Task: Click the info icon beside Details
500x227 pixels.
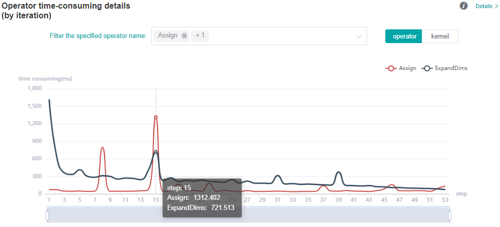Action: coord(463,6)
